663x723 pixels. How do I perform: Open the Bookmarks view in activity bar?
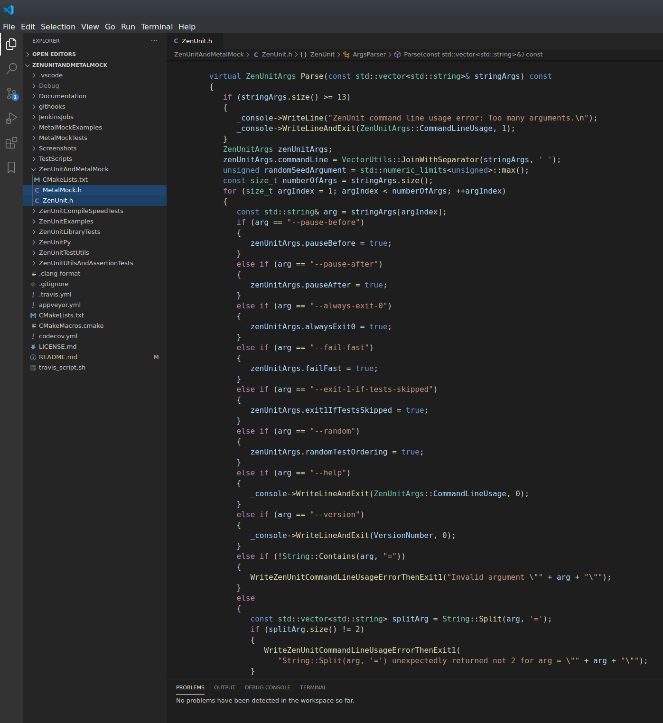[x=11, y=167]
